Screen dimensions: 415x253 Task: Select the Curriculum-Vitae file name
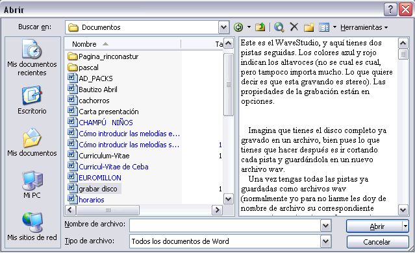[x=104, y=156]
